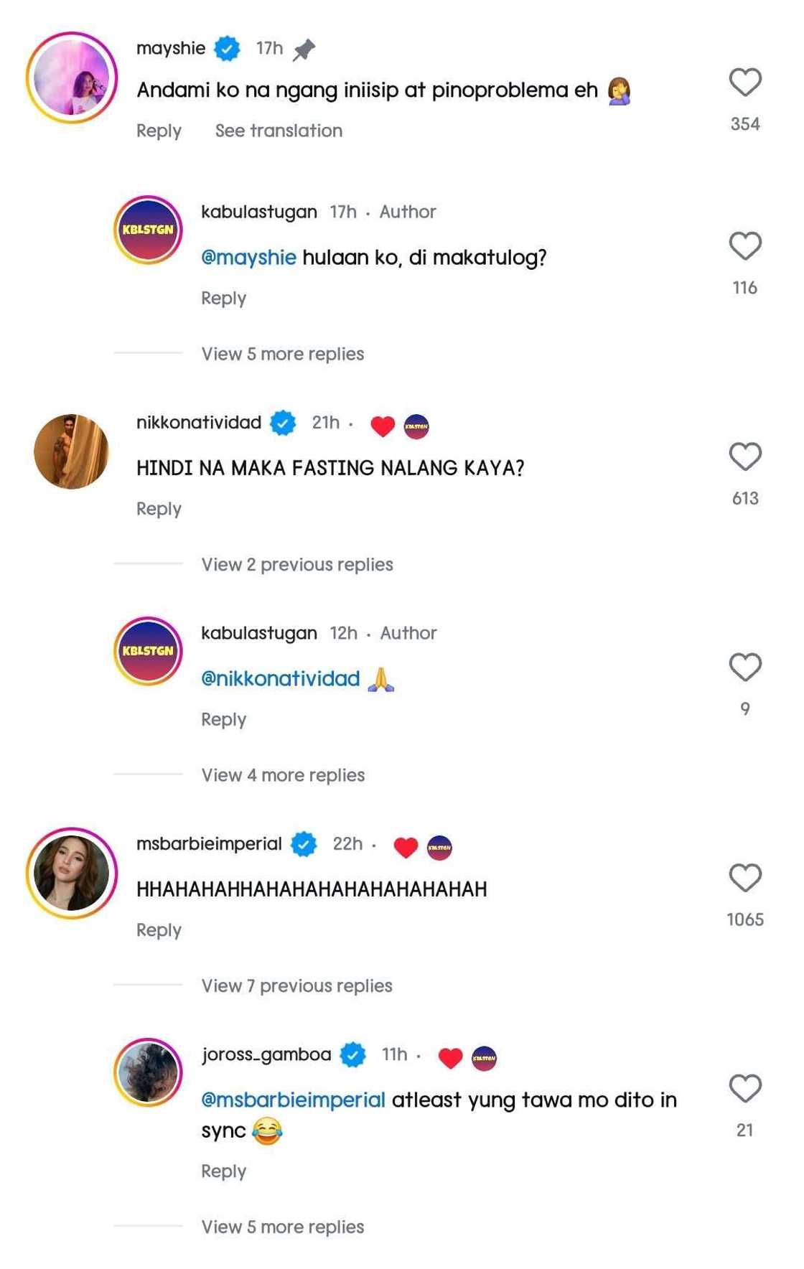Image resolution: width=804 pixels, height=1269 pixels.
Task: Tap the verified badge beside nikkonatividad
Action: pos(283,423)
